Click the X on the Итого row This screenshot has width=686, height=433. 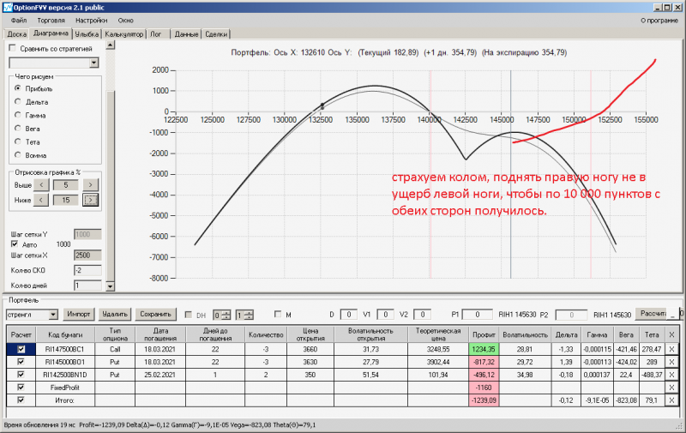click(671, 400)
